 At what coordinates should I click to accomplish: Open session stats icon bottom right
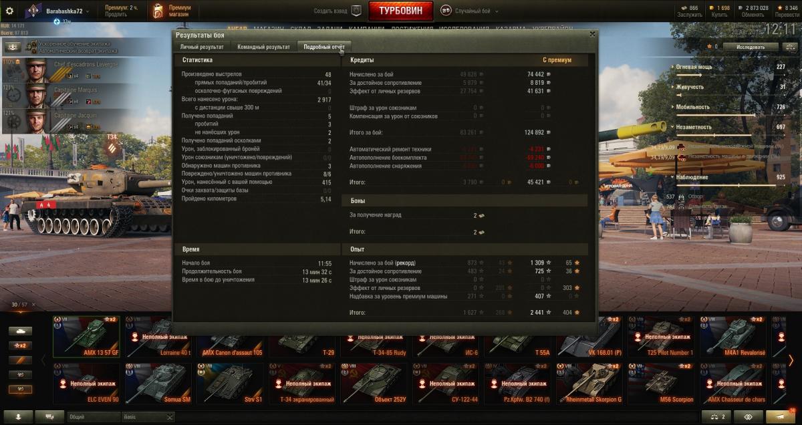(749, 416)
